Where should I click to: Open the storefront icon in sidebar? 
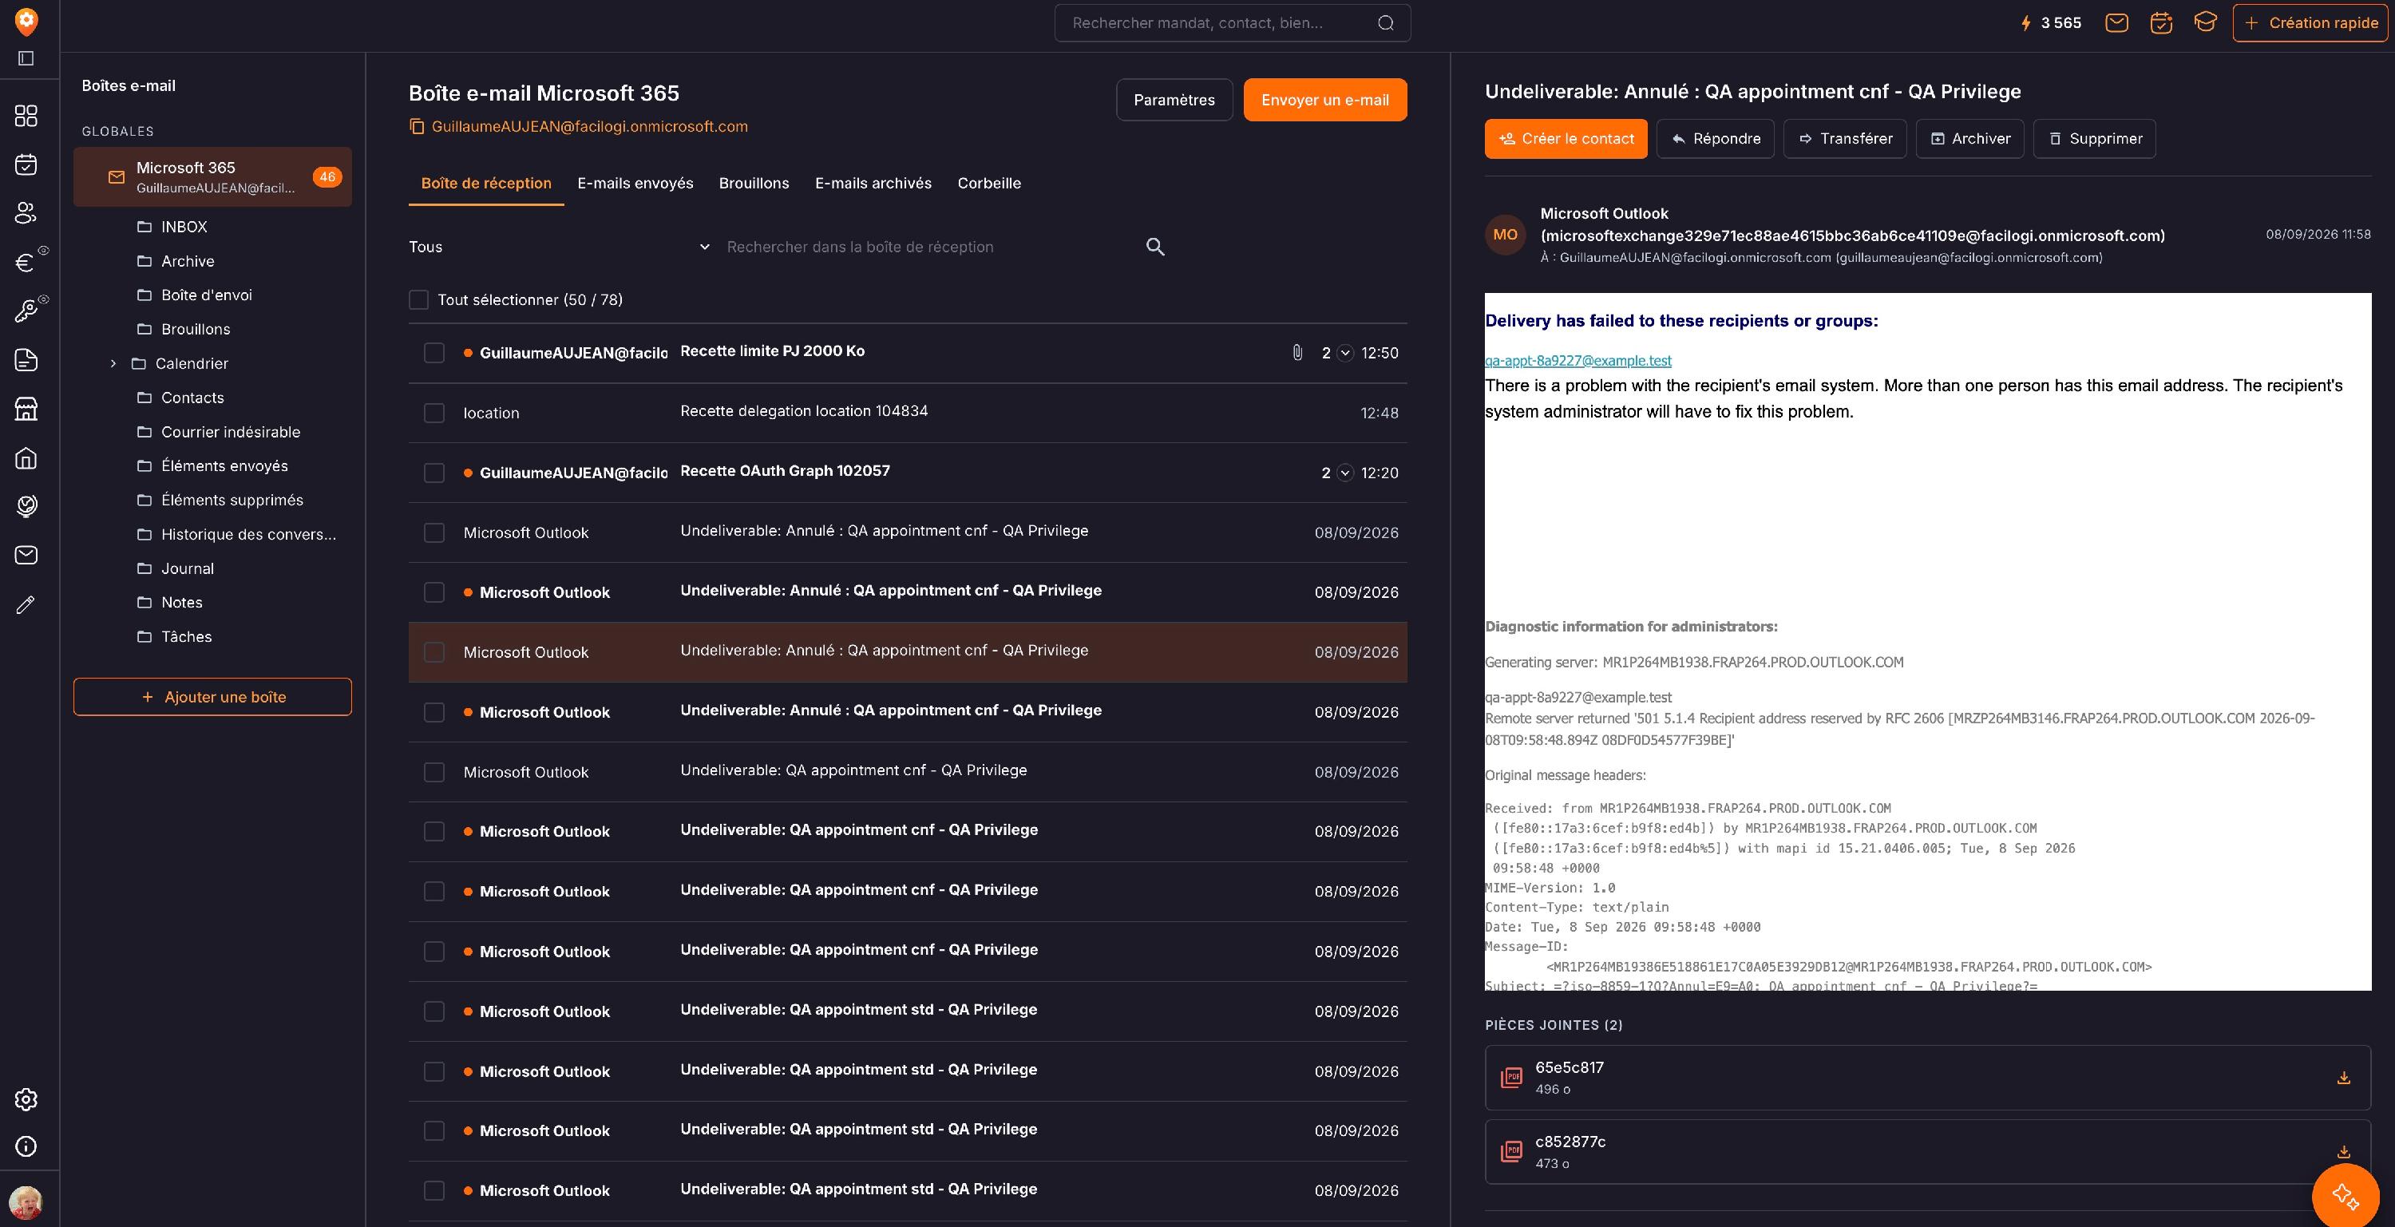[x=26, y=408]
